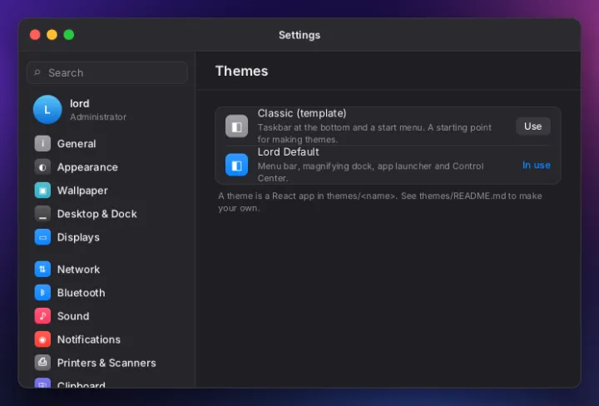Click the Lord Default blue theme icon

pos(236,165)
